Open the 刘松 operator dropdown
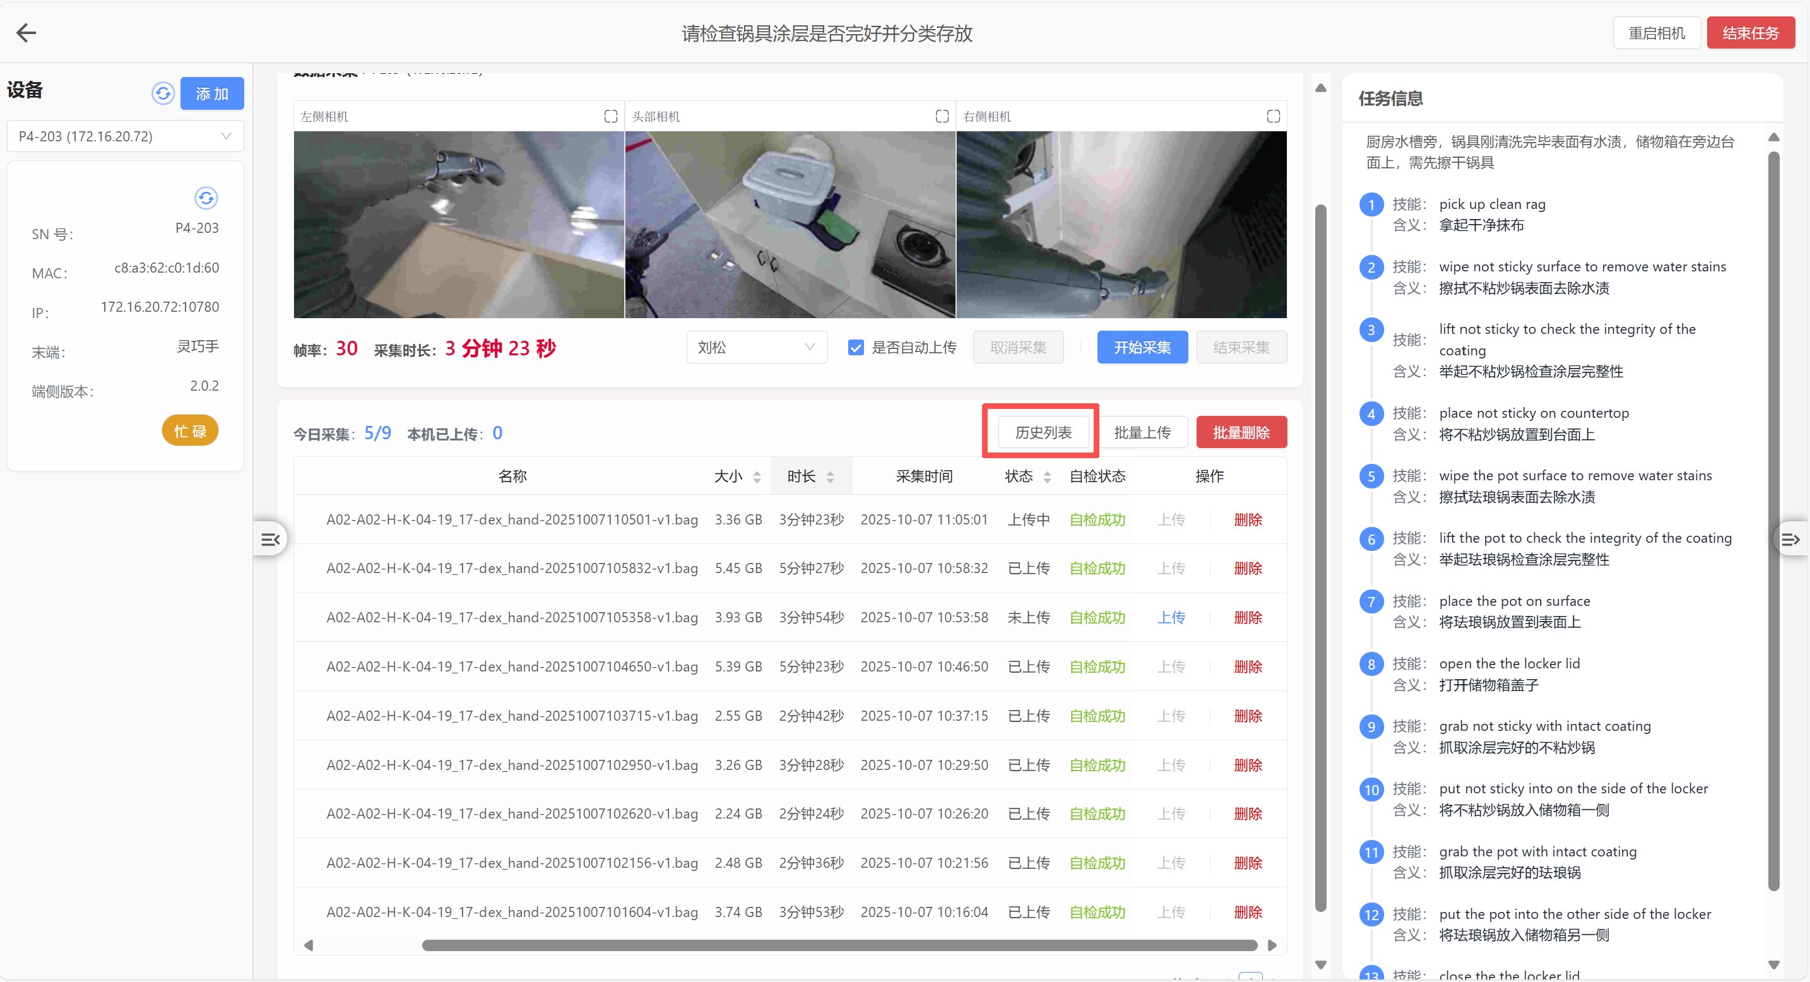1810x982 pixels. tap(756, 347)
